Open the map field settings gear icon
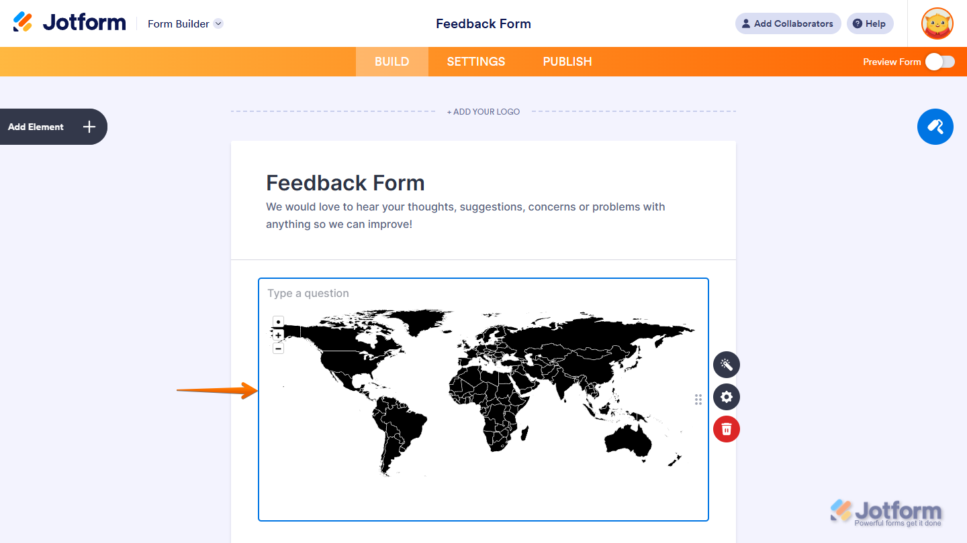 [x=726, y=397]
